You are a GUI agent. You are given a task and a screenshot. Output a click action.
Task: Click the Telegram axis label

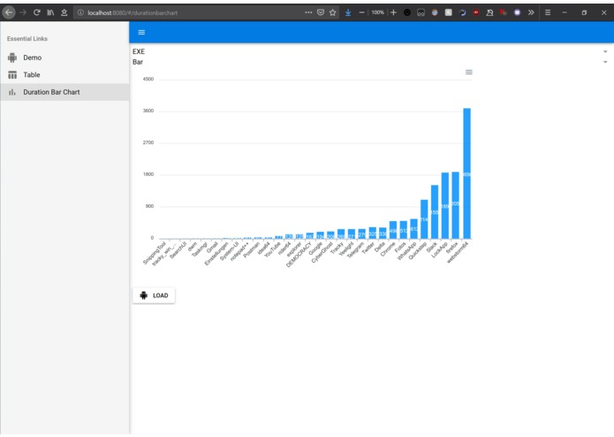355,249
